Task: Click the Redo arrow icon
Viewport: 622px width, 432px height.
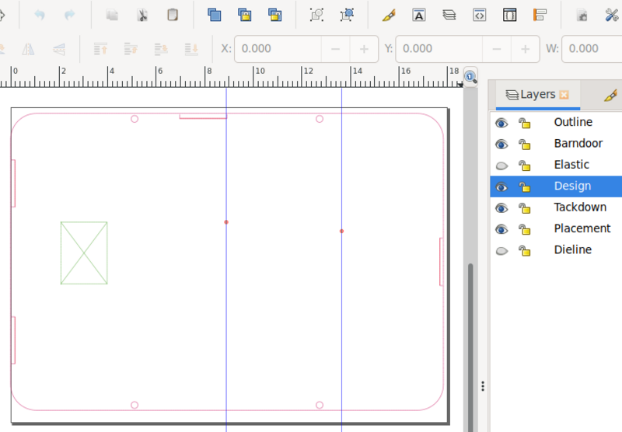Action: [69, 15]
